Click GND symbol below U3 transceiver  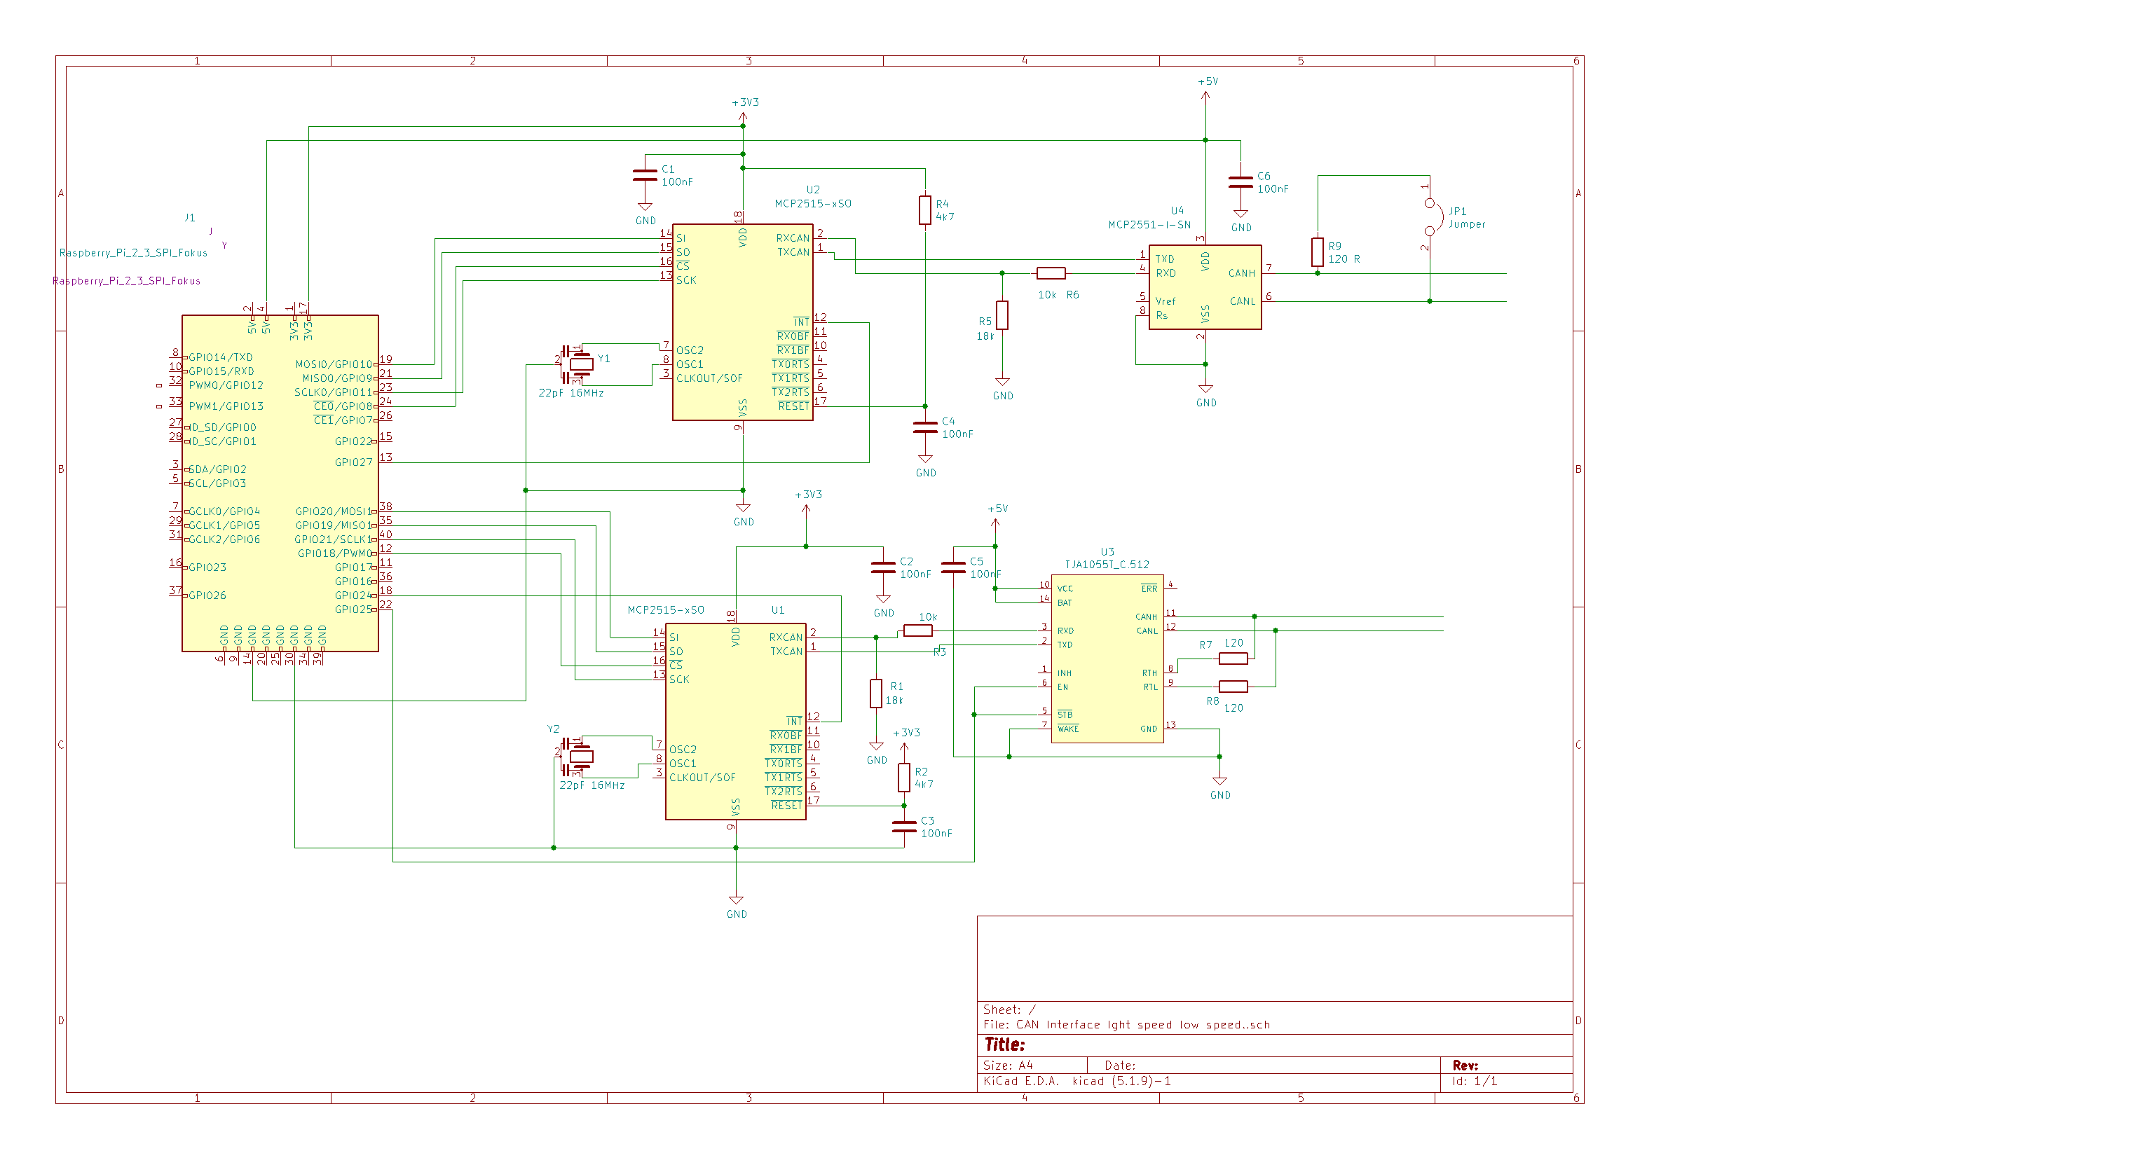[x=1219, y=787]
